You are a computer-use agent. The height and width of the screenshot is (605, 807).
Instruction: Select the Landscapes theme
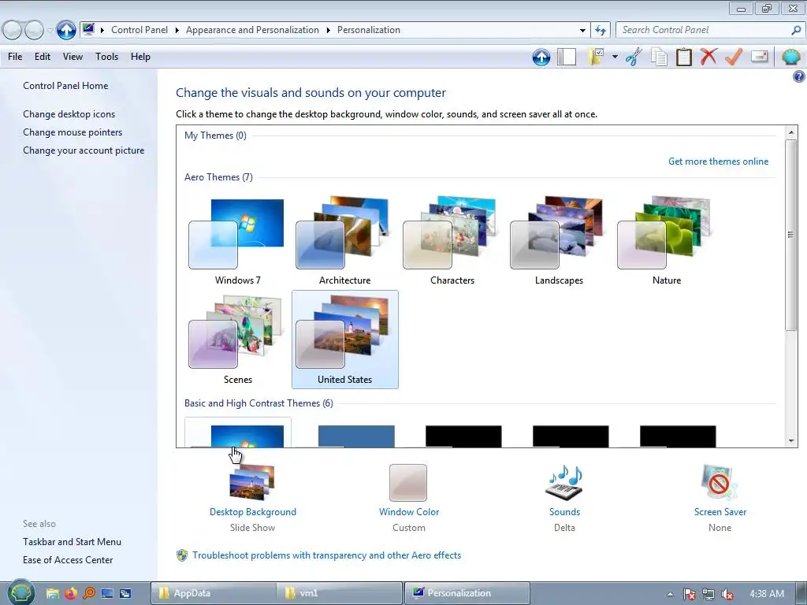(559, 240)
